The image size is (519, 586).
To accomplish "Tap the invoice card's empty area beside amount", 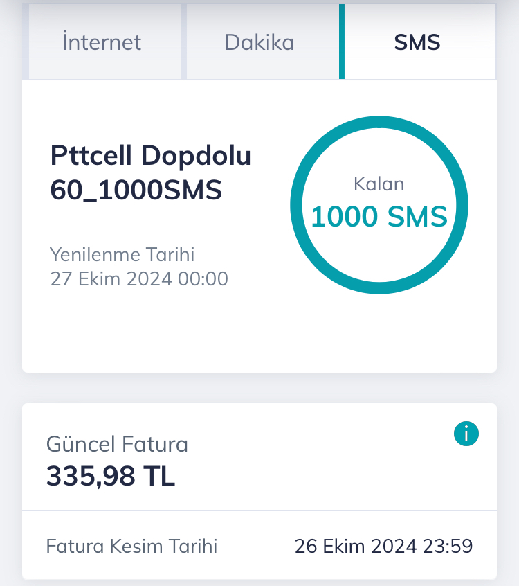I will (x=318, y=474).
